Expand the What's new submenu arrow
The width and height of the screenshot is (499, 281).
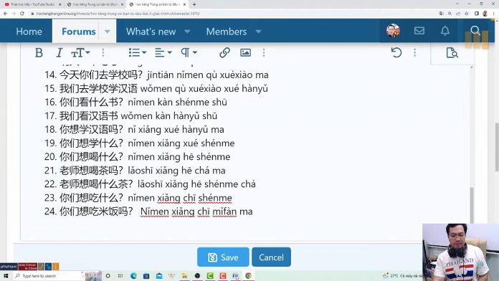click(187, 32)
